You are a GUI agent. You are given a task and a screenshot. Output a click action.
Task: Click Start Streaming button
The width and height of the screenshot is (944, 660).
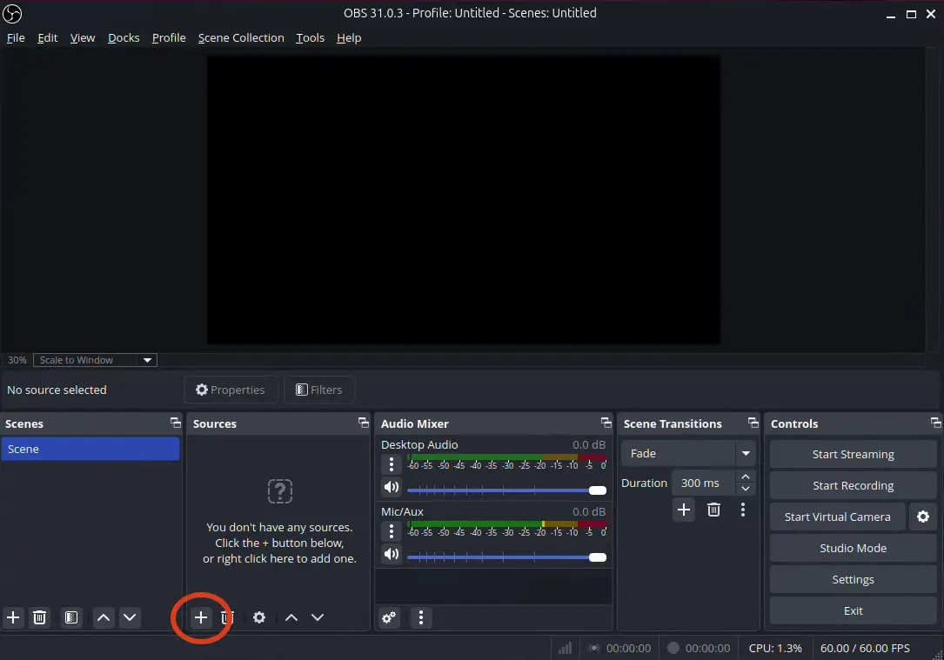tap(854, 454)
